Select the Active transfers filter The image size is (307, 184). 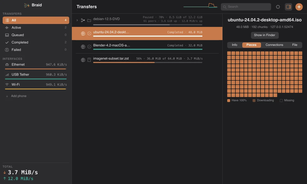(36, 27)
